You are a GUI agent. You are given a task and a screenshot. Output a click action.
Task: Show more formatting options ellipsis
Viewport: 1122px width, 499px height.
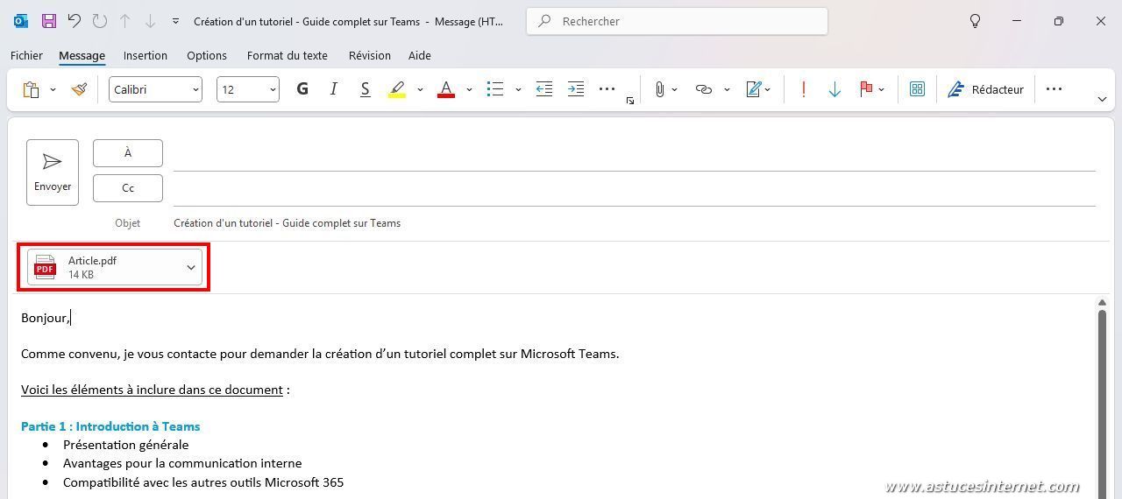point(607,89)
